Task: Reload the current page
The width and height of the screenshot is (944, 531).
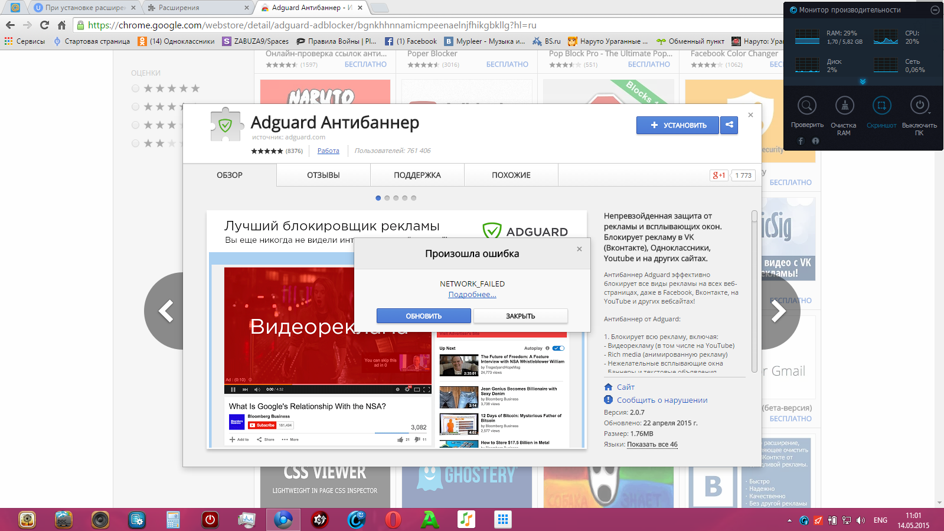Action: 44,25
